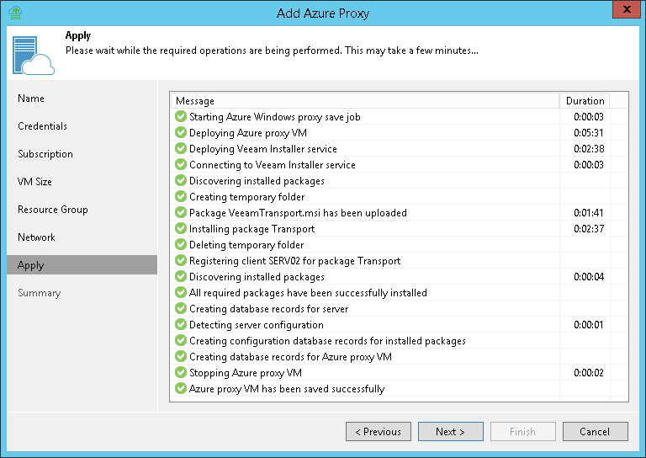This screenshot has width=646, height=458.
Task: Click the success icon for Installing package Transport
Action: (181, 229)
